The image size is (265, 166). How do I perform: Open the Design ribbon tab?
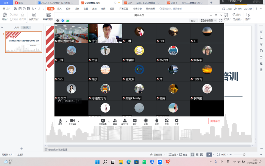[68, 8]
